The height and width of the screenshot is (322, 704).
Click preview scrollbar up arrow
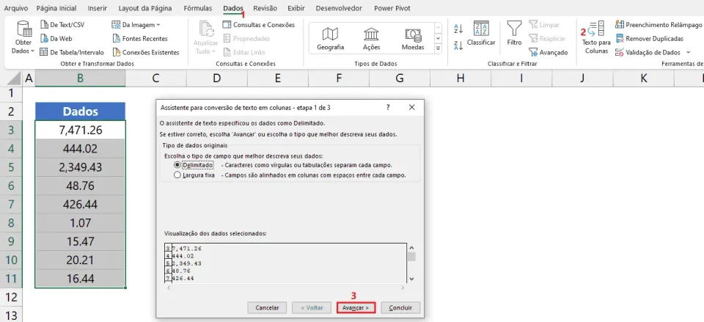tap(411, 248)
